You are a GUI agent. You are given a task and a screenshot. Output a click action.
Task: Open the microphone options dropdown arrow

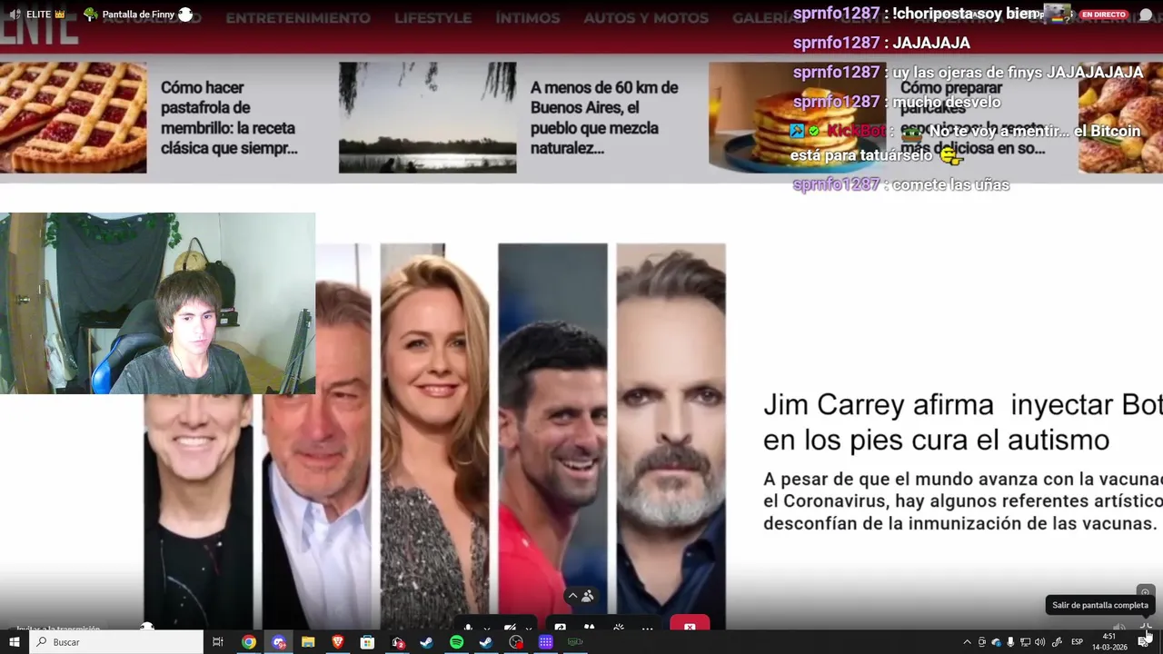(x=487, y=628)
